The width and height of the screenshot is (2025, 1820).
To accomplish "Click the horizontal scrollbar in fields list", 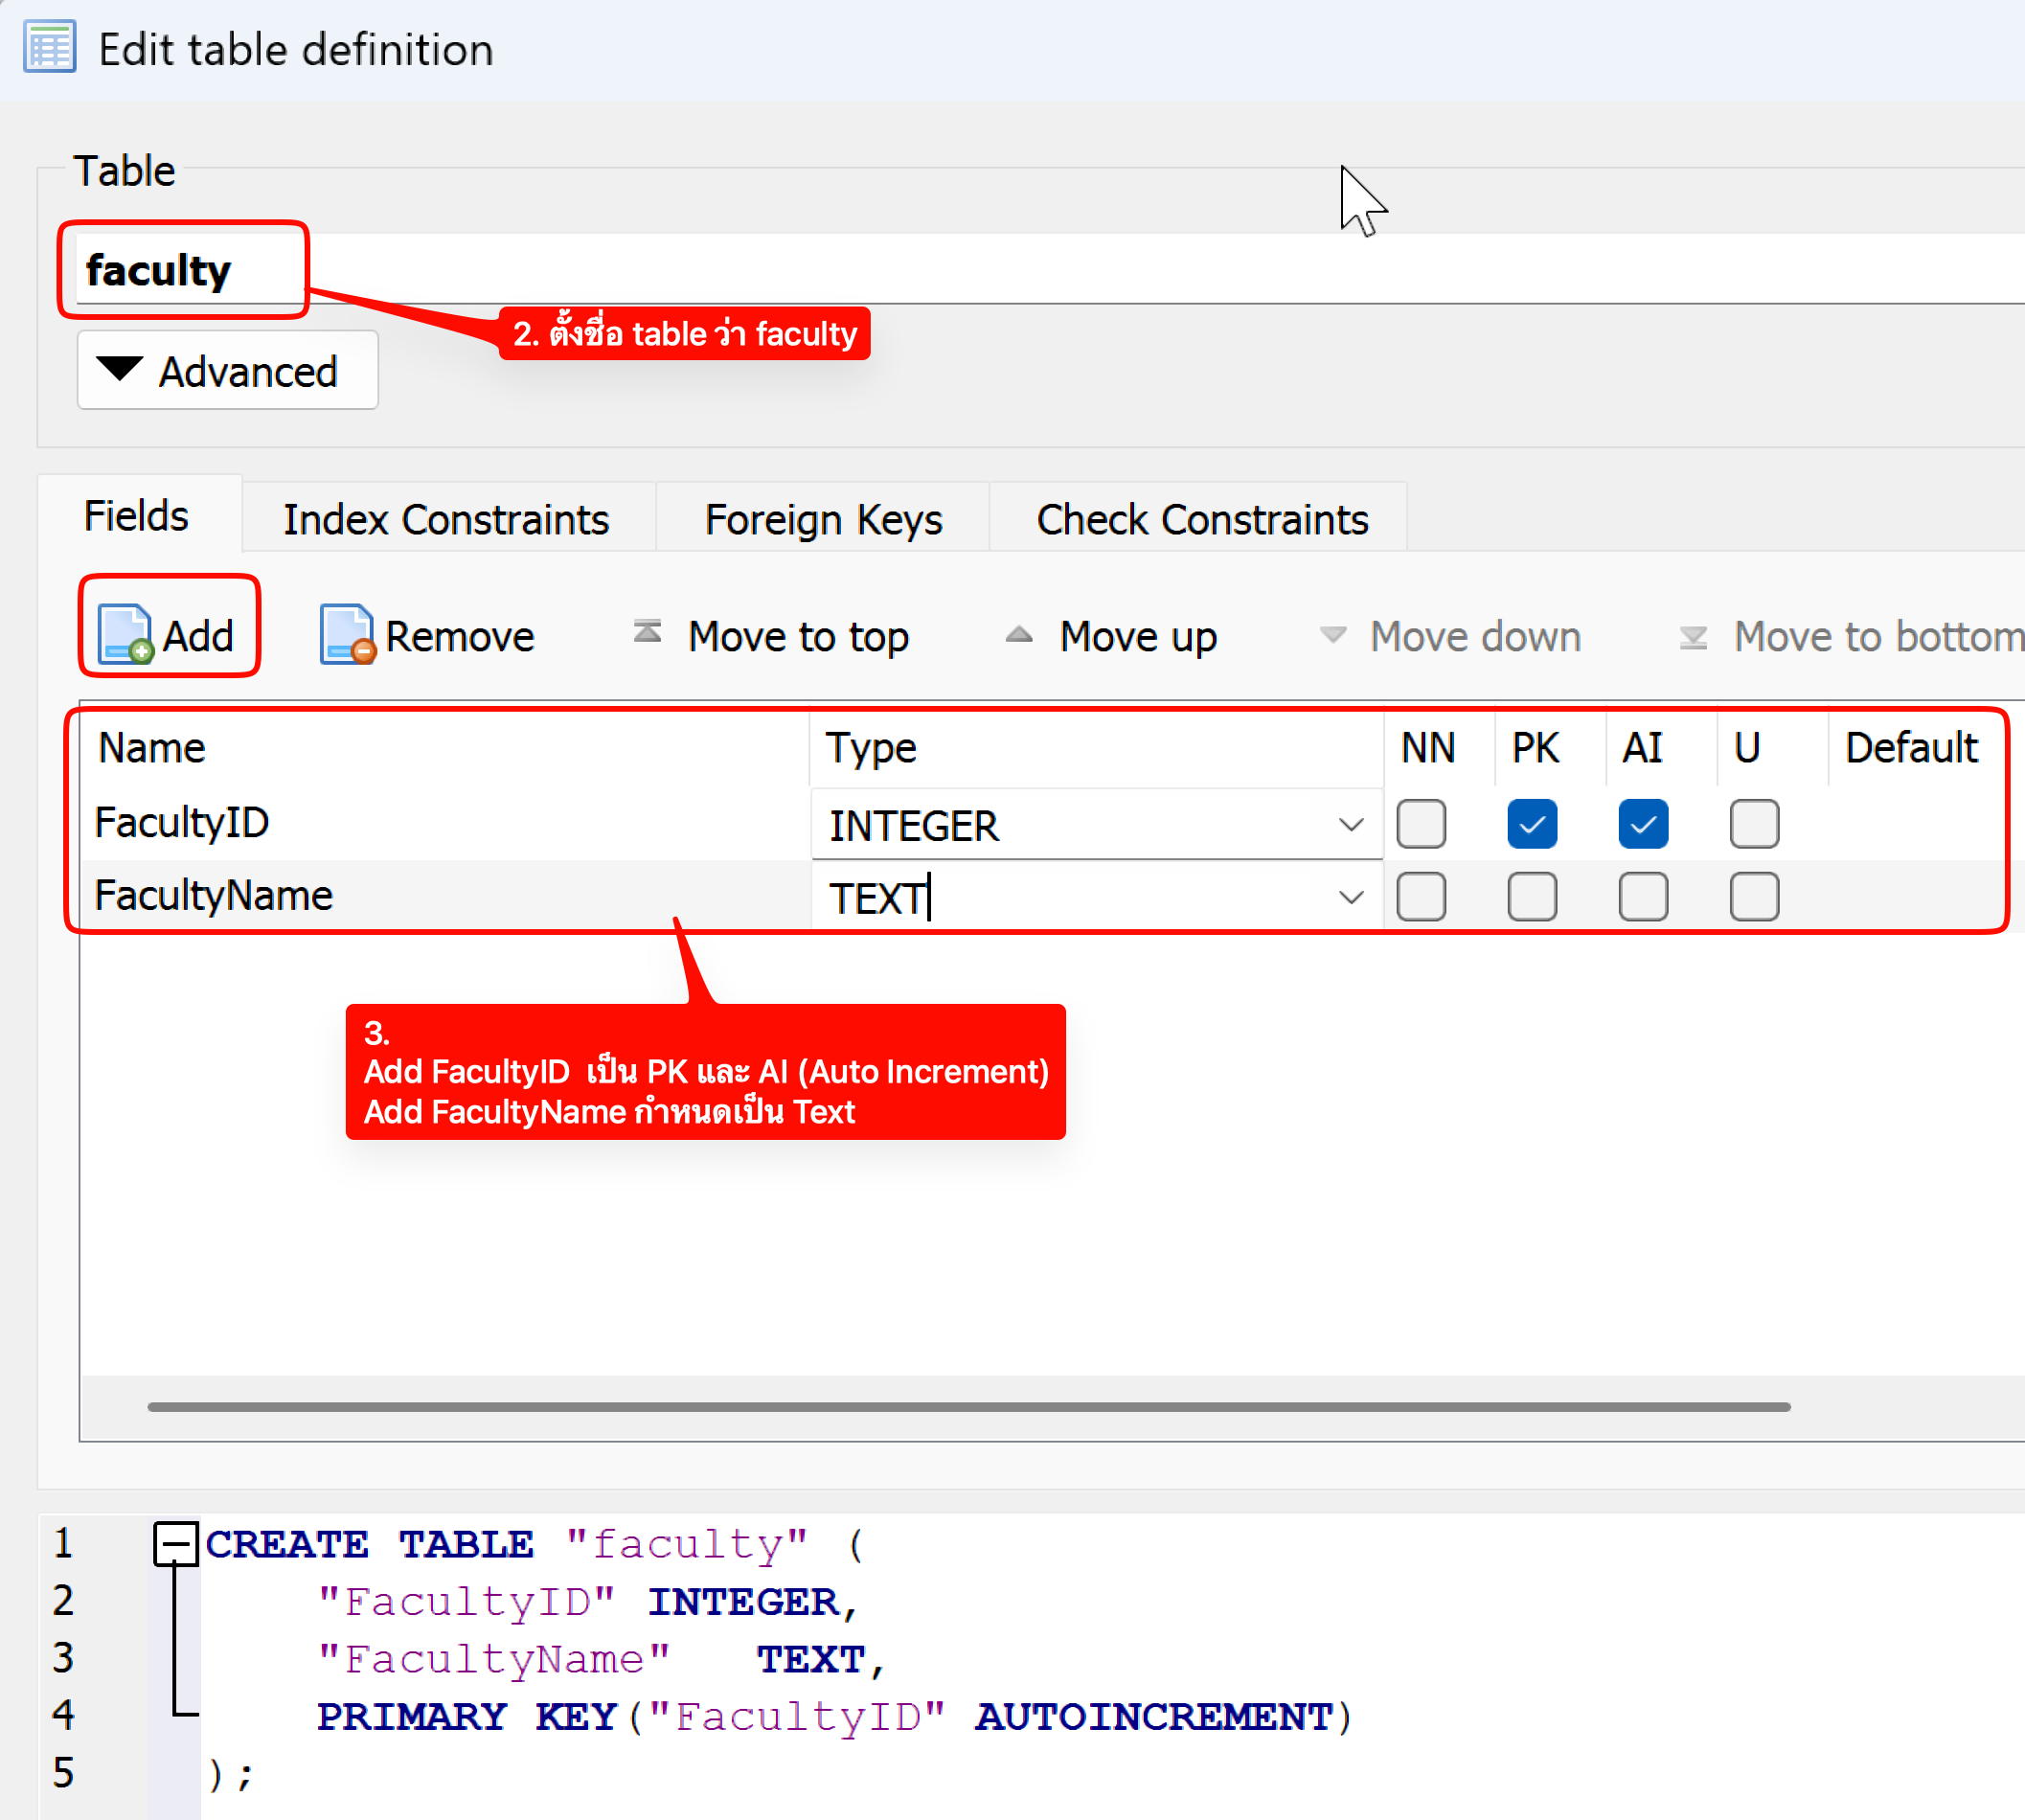I will (968, 1406).
